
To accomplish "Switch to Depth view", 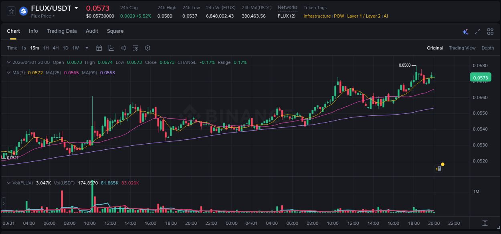I will (x=487, y=48).
